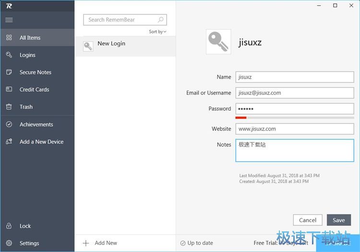Click the Add a New Device icon
This screenshot has height=252, width=360.
coord(9,142)
